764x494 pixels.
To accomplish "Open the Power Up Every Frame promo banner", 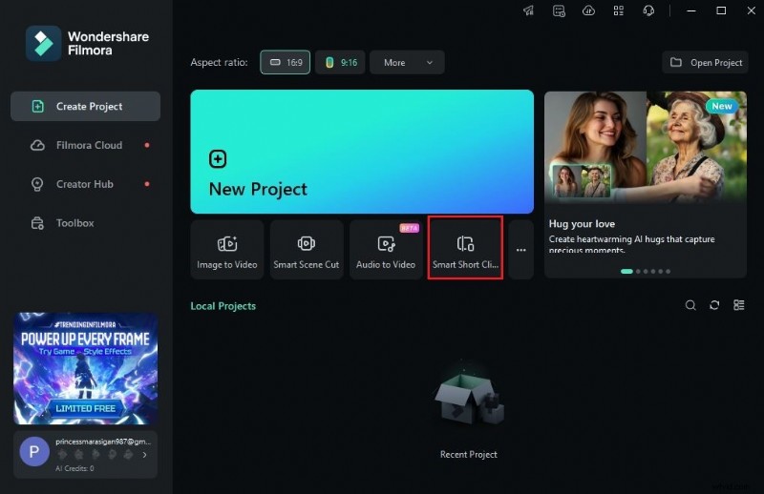I will (85, 367).
